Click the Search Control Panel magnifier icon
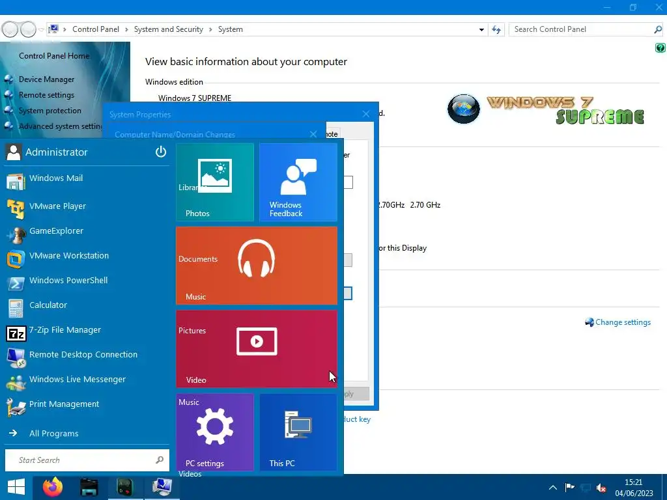 point(658,29)
